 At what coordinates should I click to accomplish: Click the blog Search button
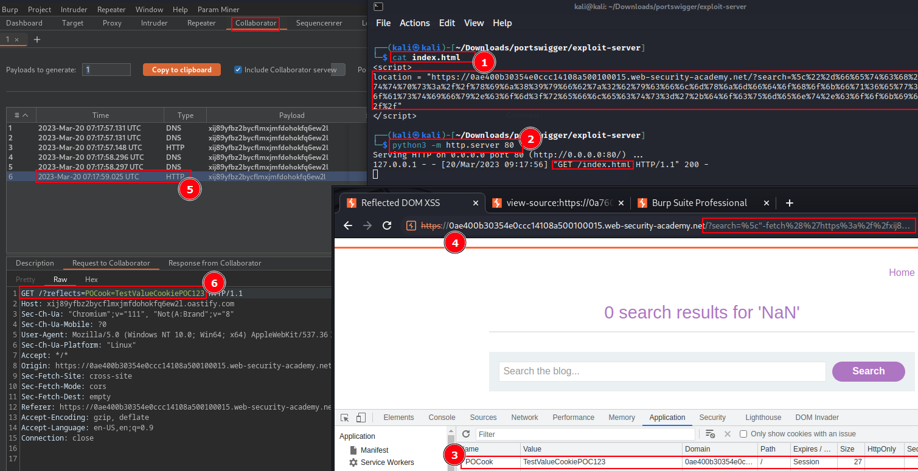[868, 371]
